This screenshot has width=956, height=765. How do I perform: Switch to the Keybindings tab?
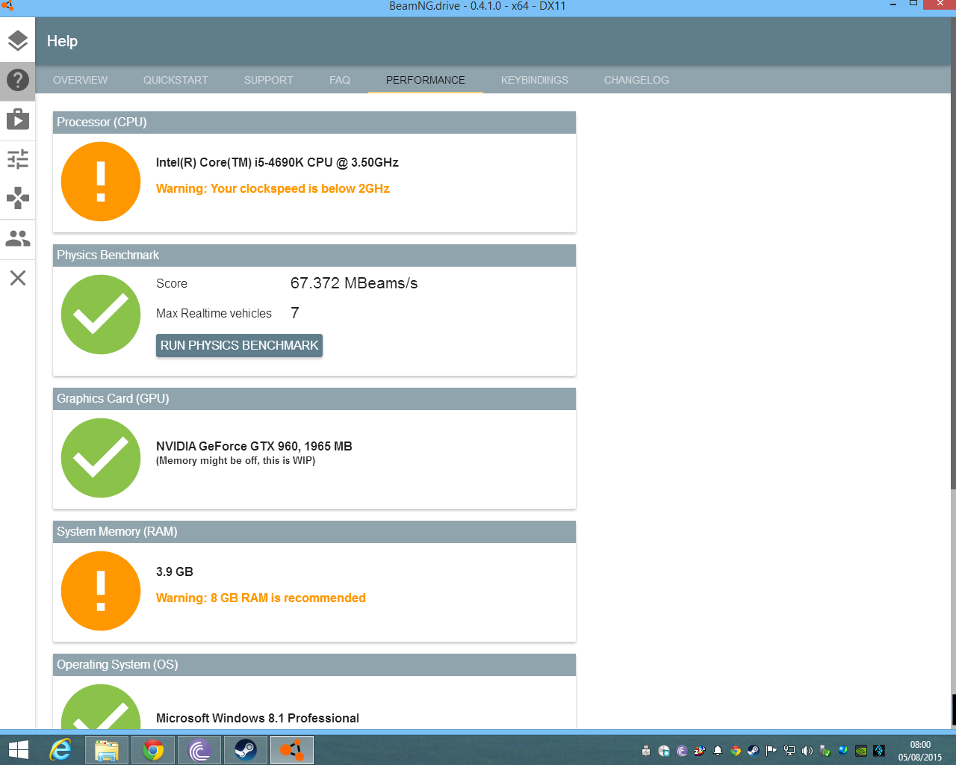(x=535, y=80)
